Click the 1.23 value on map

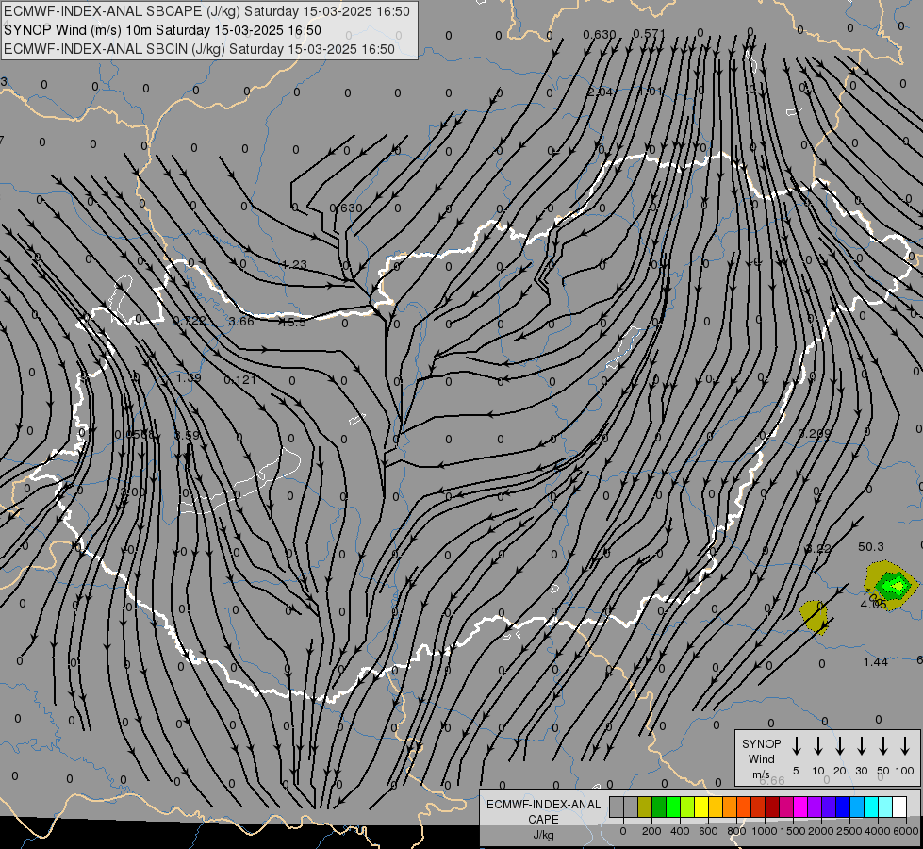tap(294, 264)
